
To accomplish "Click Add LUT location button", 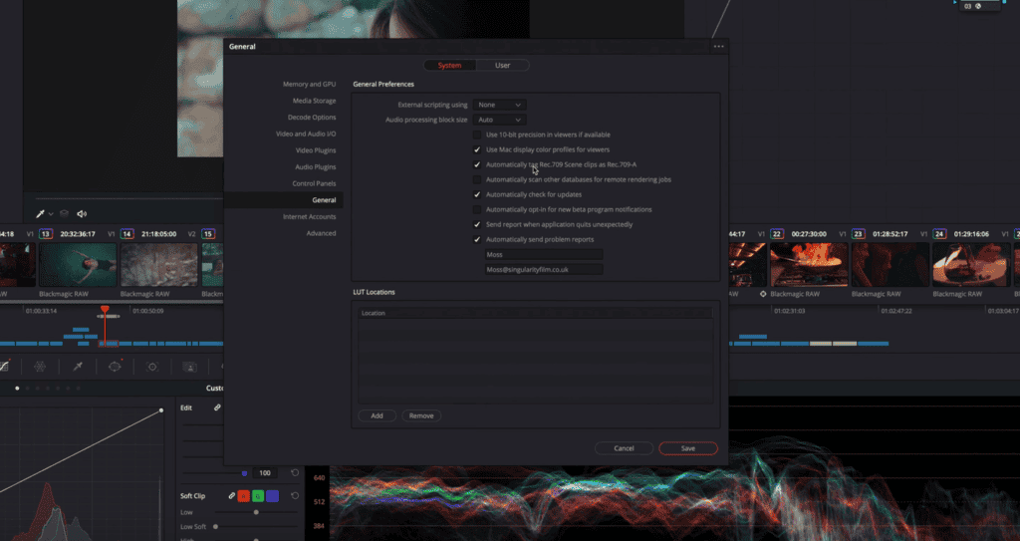I will 377,415.
